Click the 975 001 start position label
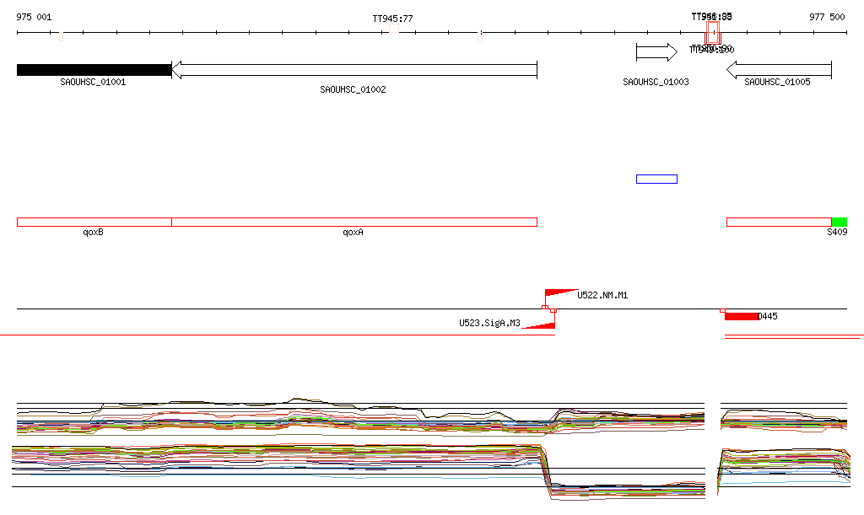 tap(35, 17)
